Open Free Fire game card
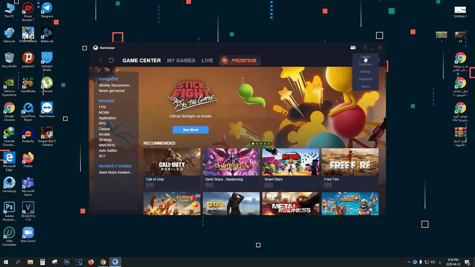 [x=350, y=169]
